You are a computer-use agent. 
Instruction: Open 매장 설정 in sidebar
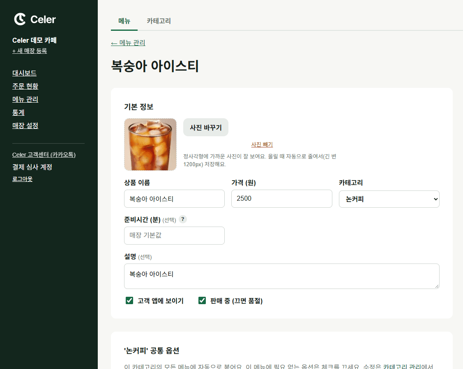[x=25, y=126]
